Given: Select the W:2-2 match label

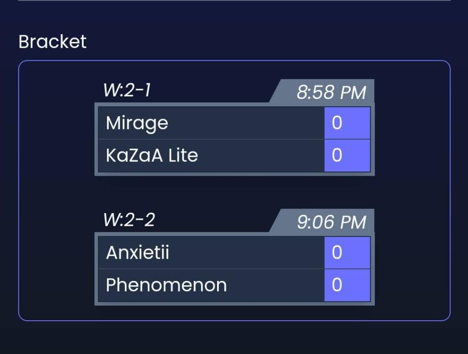Looking at the screenshot, I should 129,220.
